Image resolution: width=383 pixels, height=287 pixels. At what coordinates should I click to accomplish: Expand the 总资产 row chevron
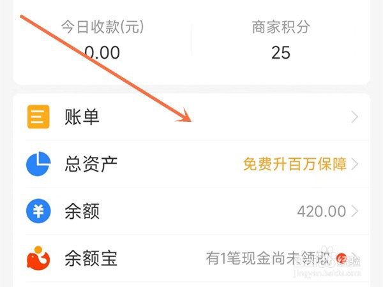click(x=355, y=164)
